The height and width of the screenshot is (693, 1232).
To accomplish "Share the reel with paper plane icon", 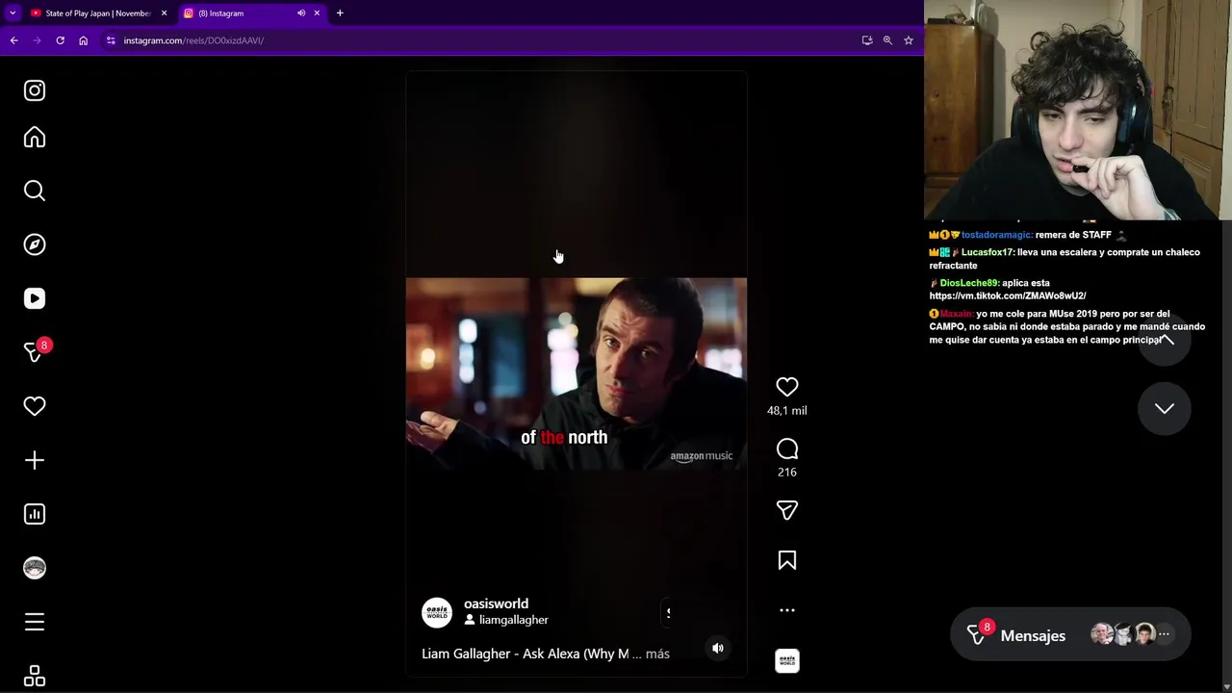I will pos(787,510).
